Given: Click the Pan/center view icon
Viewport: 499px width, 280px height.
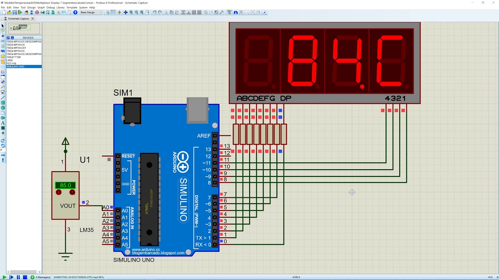Looking at the screenshot, I should [126, 12].
